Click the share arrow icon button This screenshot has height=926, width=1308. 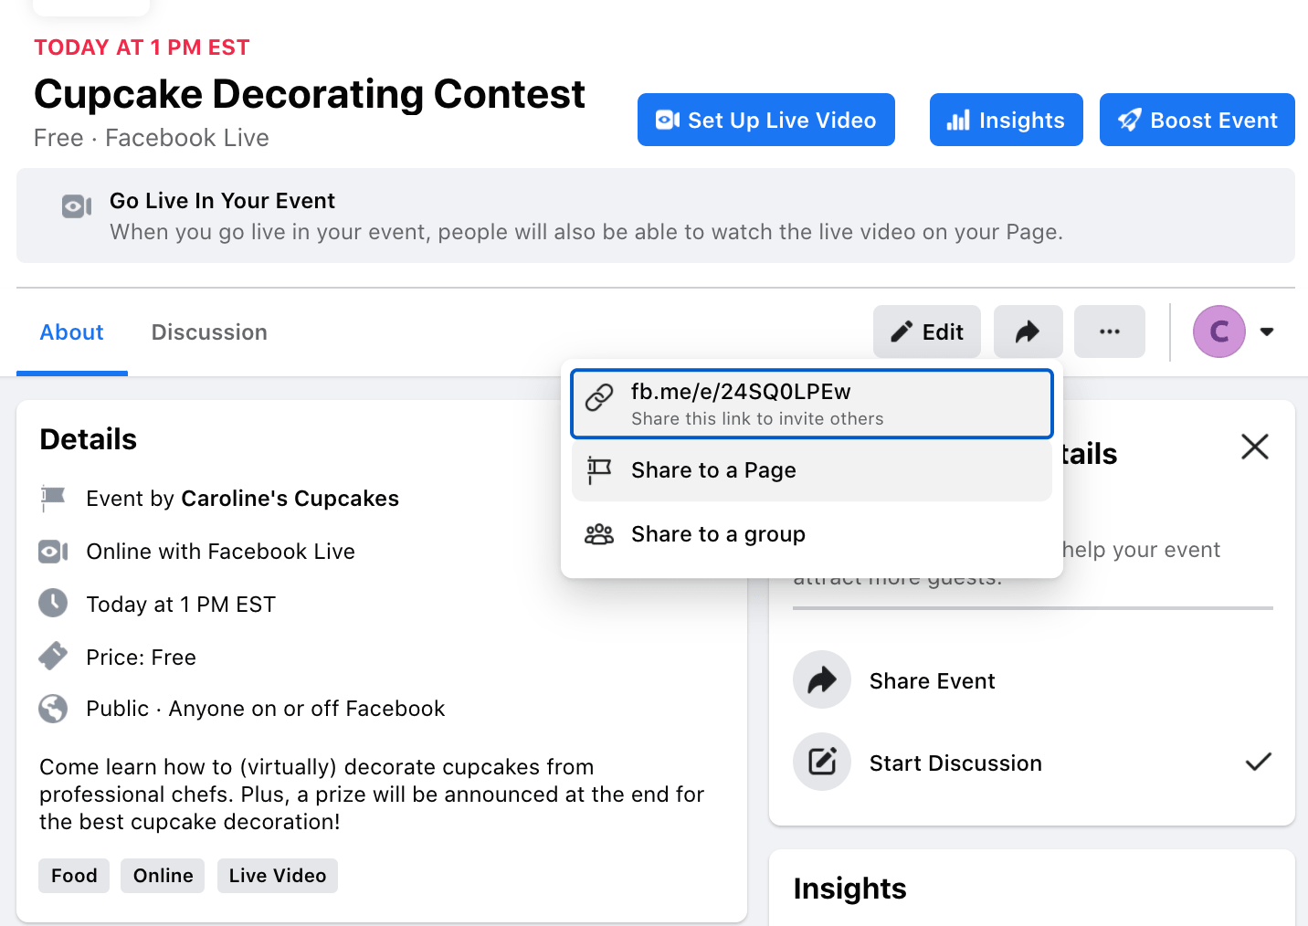(x=1028, y=331)
